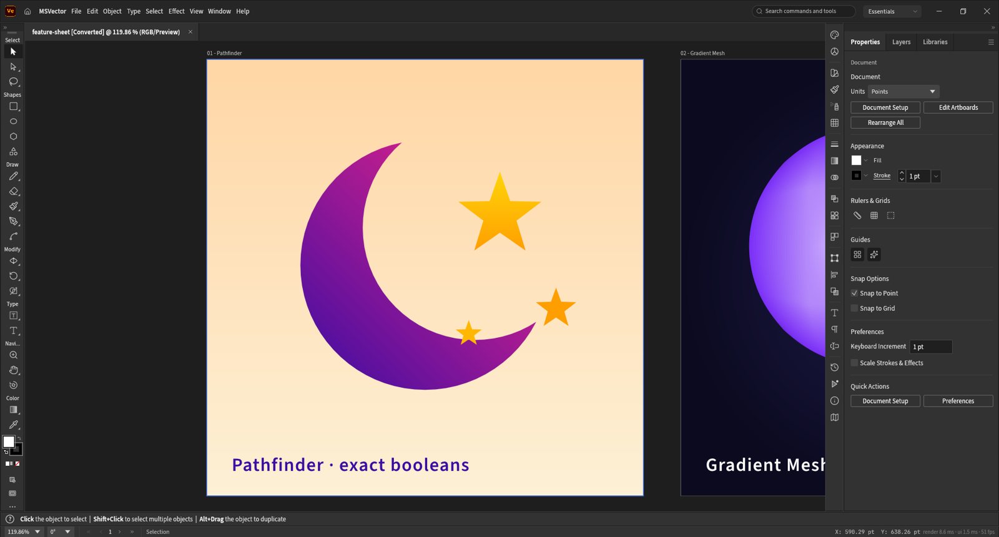The image size is (999, 537).
Task: Select the Polygon shape tool
Action: pos(13,137)
